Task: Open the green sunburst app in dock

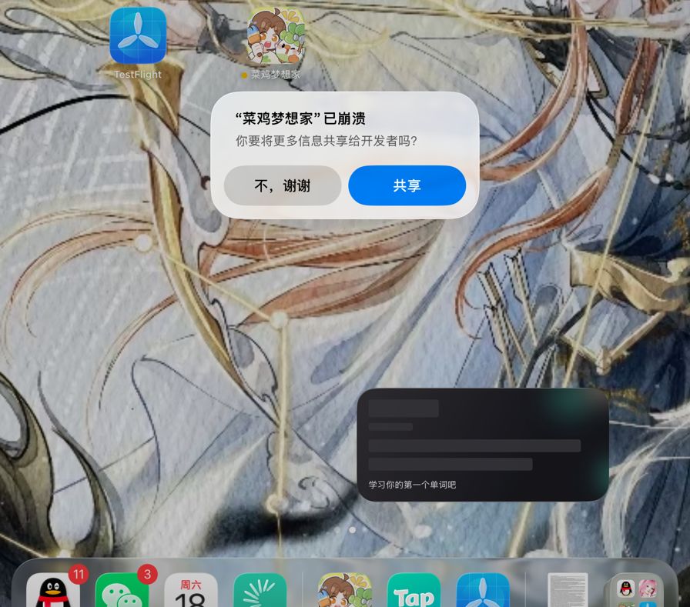Action: [x=260, y=590]
